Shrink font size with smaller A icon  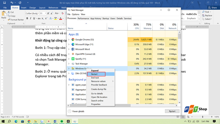coord(52,13)
